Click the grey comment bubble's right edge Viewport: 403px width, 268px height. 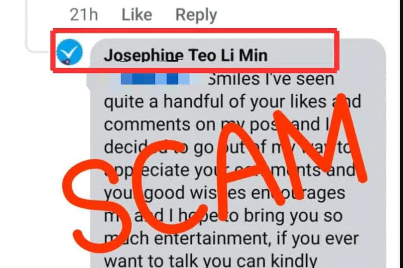(x=385, y=154)
